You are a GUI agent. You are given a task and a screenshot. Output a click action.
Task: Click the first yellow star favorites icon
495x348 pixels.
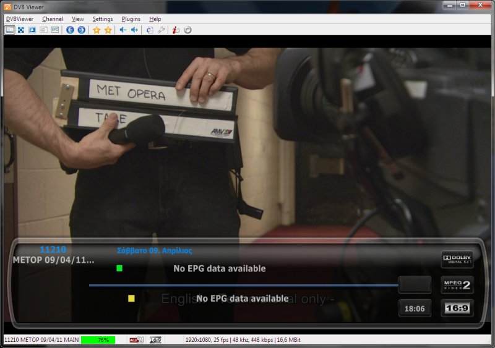pos(97,30)
